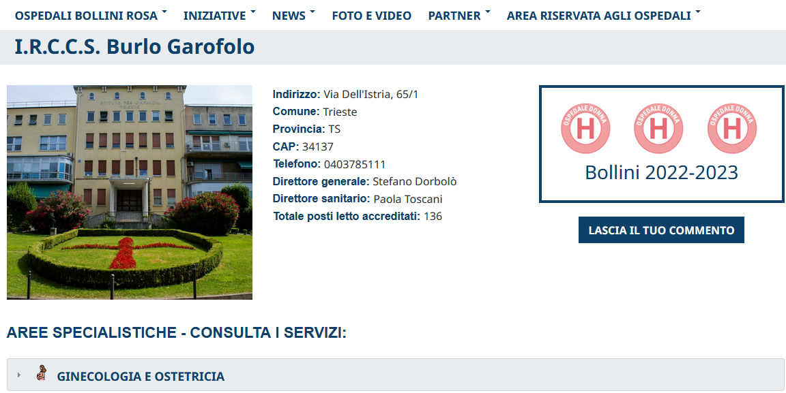This screenshot has width=786, height=393.
Task: Open the Partner dropdown menu
Action: [x=459, y=16]
